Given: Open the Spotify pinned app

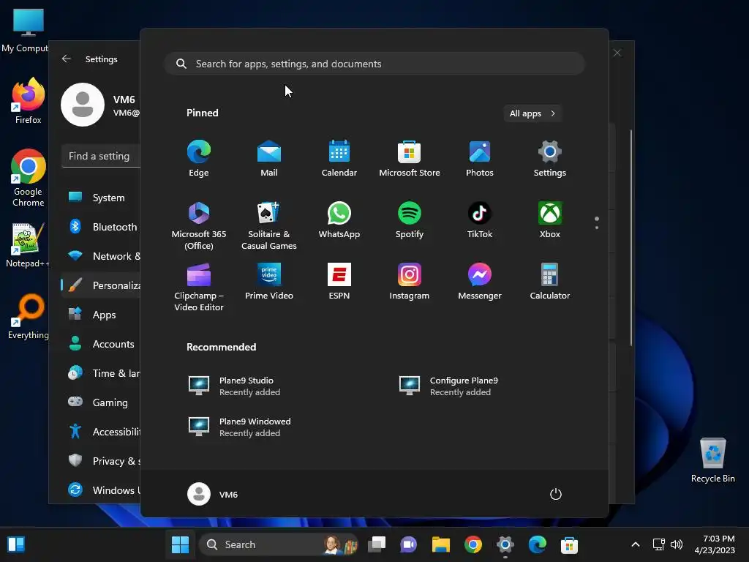Looking at the screenshot, I should click(x=410, y=220).
